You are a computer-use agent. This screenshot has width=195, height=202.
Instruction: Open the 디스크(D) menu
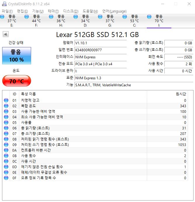tap(71, 11)
